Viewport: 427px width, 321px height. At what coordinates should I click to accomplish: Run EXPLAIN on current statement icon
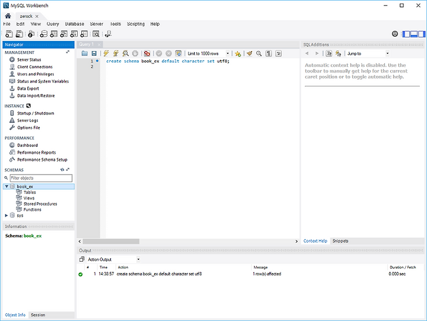click(x=125, y=53)
